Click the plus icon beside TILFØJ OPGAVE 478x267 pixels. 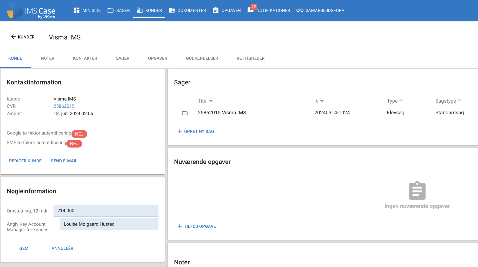(x=180, y=226)
